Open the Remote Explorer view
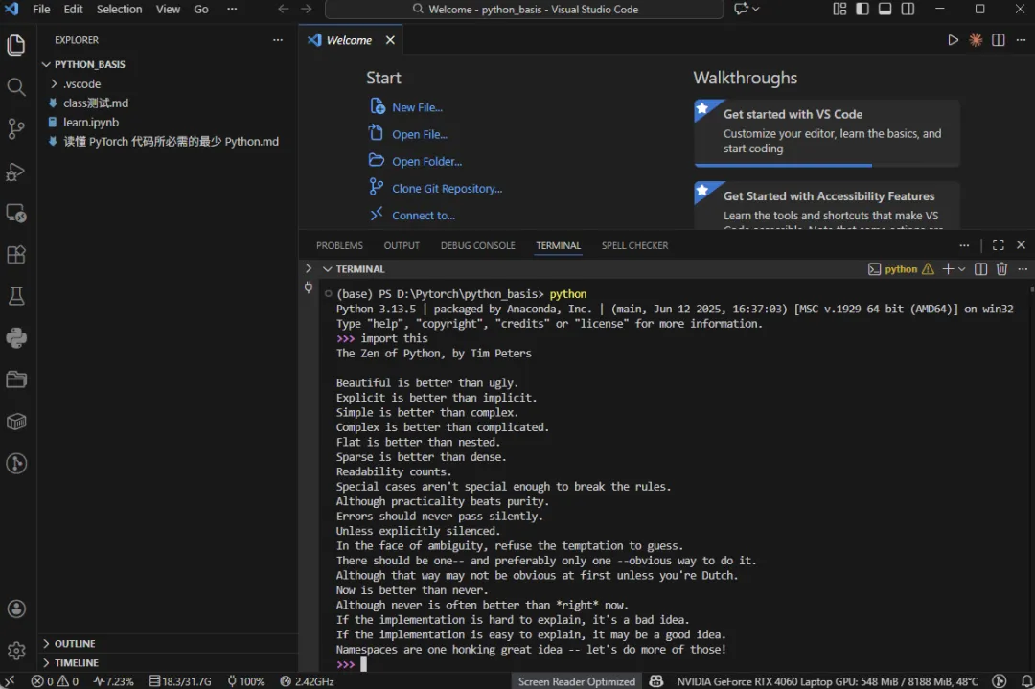The height and width of the screenshot is (689, 1035). point(16,213)
